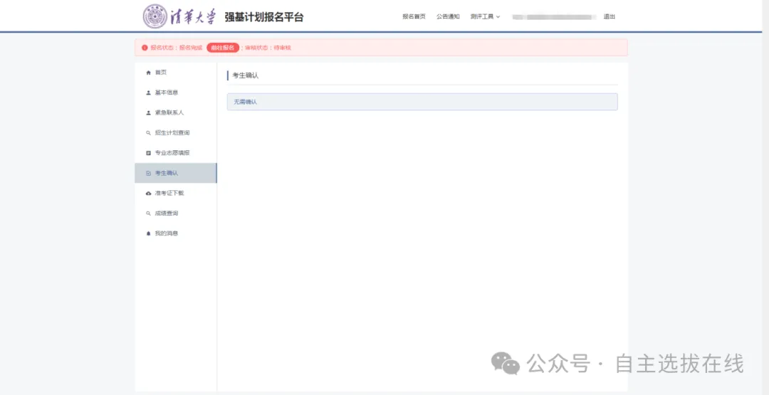Click the red alert icon in status banner

pos(145,48)
